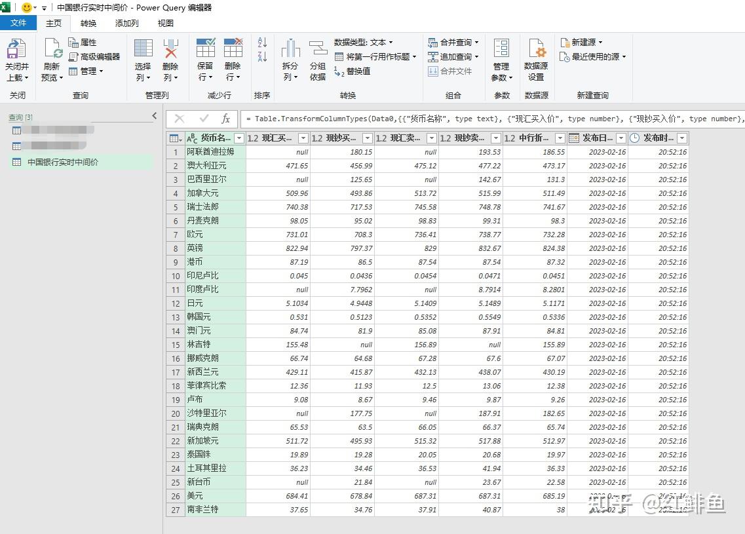Viewport: 745px width, 534px height.
Task: Confirm the formula with the checkmark icon
Action: coord(204,119)
